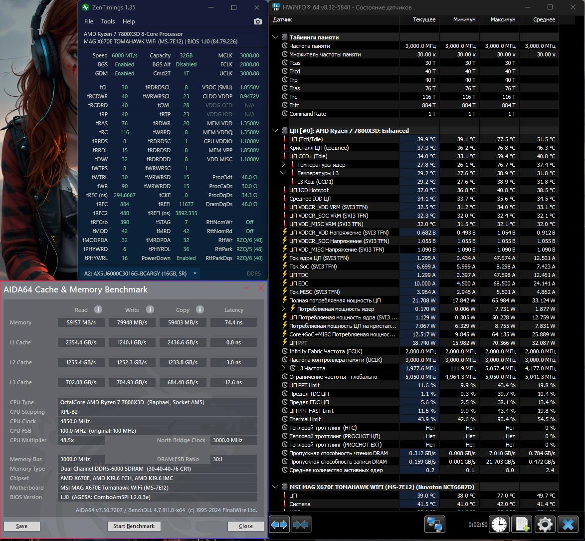This screenshot has height=541, width=585.
Task: Collapse the ЦП [#0]: AMD Ryzen 7 7800X3D group
Action: 275,131
